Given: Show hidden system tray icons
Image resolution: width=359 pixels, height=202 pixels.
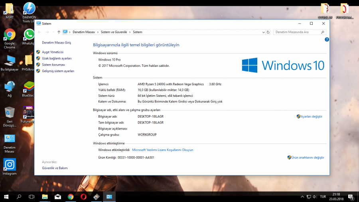Looking at the screenshot, I should click(x=302, y=197).
